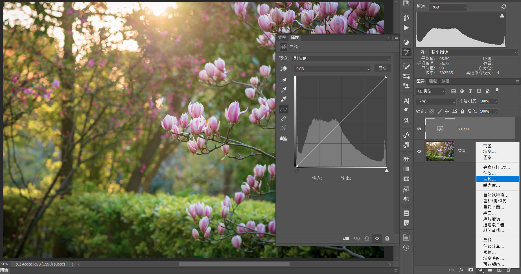Open the Adjustments panel icon in the dock
Image resolution: width=521 pixels, height=274 pixels.
tap(406, 42)
